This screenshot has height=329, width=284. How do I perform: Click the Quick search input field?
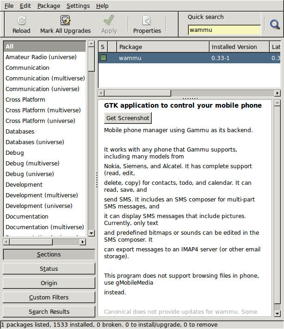tap(224, 30)
